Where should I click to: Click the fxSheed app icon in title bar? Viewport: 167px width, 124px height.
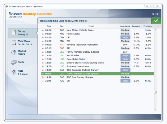(x=7, y=6)
